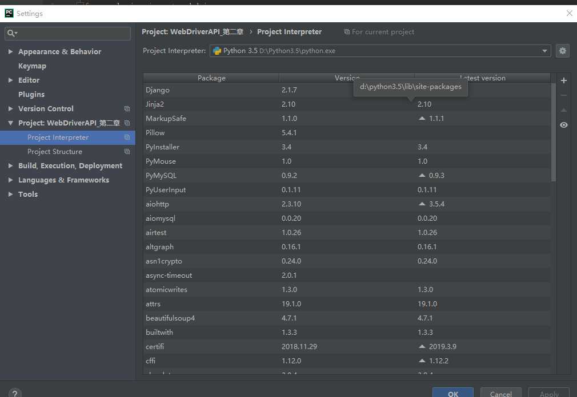This screenshot has height=397, width=577.
Task: Click upgrade arrow next to PyMySQL 0.9.3
Action: coord(422,175)
